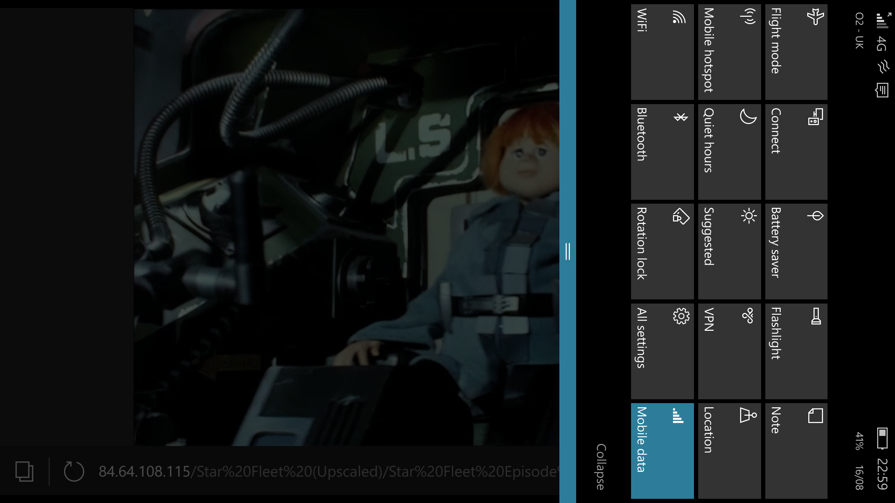This screenshot has width=895, height=503.
Task: Open the browser tabs icon
Action: click(x=24, y=471)
